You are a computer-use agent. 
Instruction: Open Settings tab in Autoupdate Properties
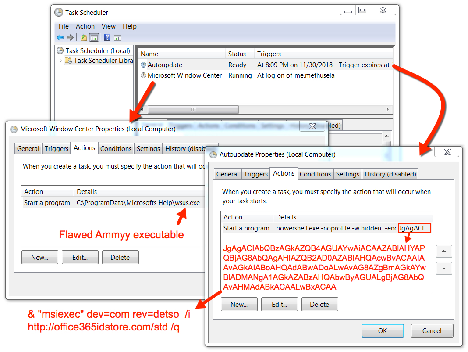click(347, 174)
